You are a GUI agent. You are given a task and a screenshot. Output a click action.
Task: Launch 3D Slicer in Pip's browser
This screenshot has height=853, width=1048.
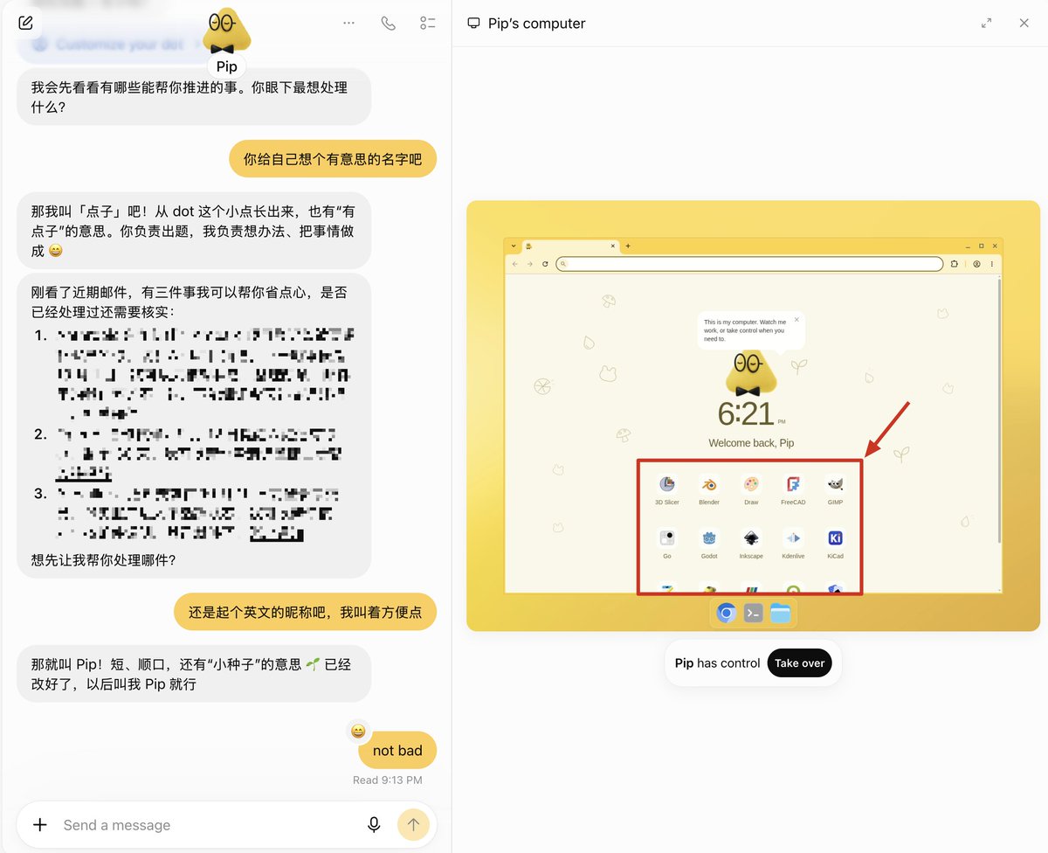pyautogui.click(x=667, y=489)
